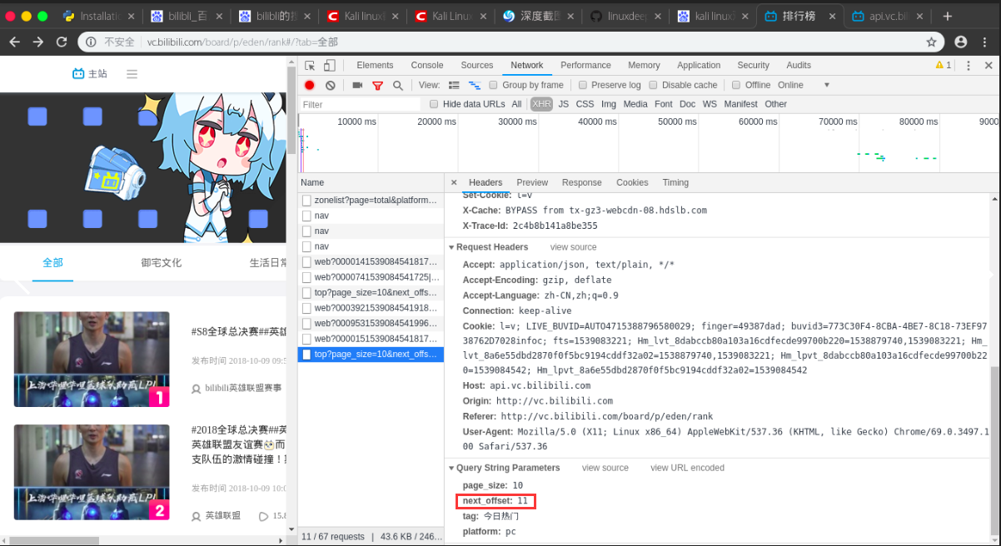Open DevTools more options (three dots)
The width and height of the screenshot is (1001, 546).
click(x=967, y=66)
